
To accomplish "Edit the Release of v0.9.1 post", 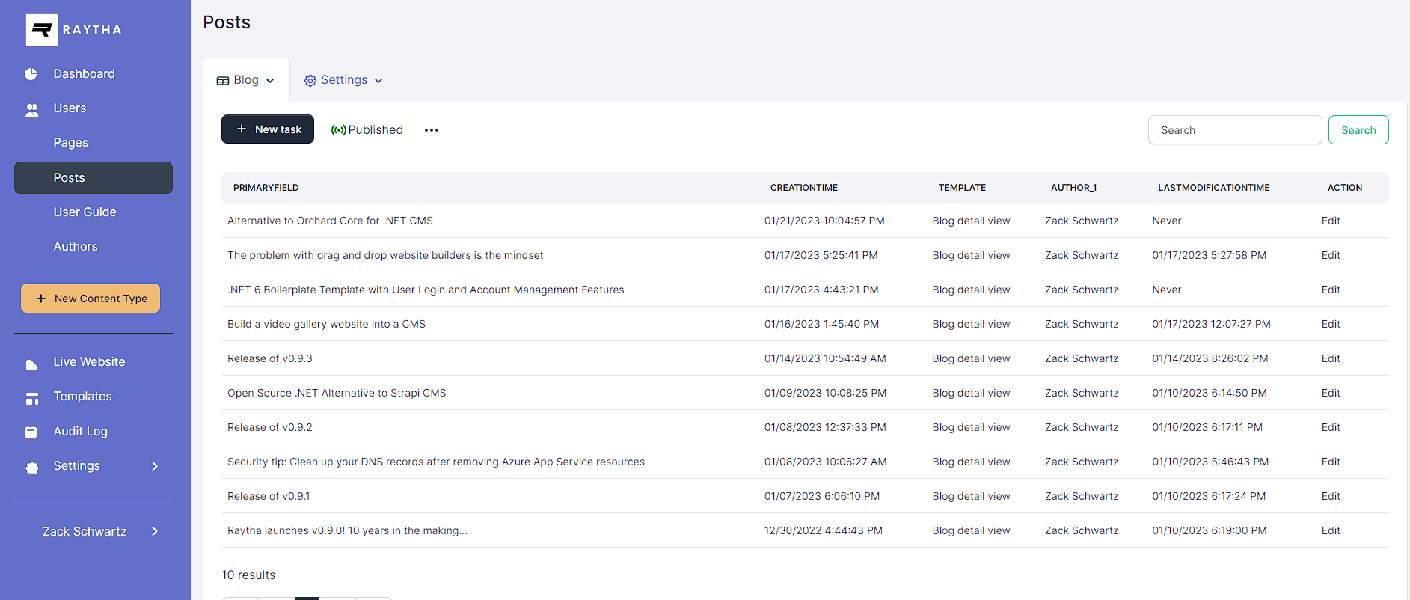I will tap(1331, 497).
